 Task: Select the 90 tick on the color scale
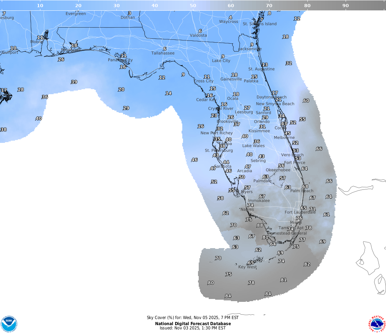tap(346, 5)
